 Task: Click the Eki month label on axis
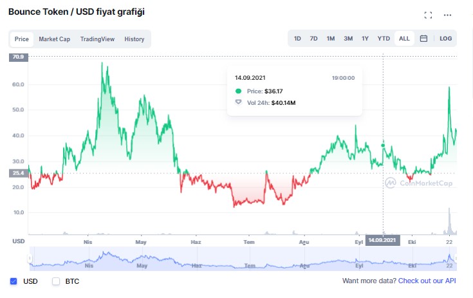pos(412,242)
